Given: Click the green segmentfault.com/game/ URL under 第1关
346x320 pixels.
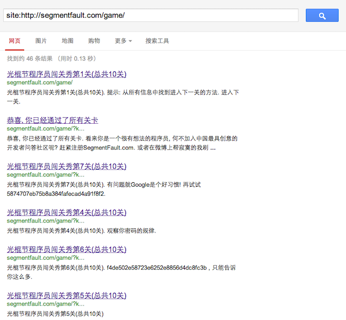Looking at the screenshot, I should pyautogui.click(x=40, y=83).
